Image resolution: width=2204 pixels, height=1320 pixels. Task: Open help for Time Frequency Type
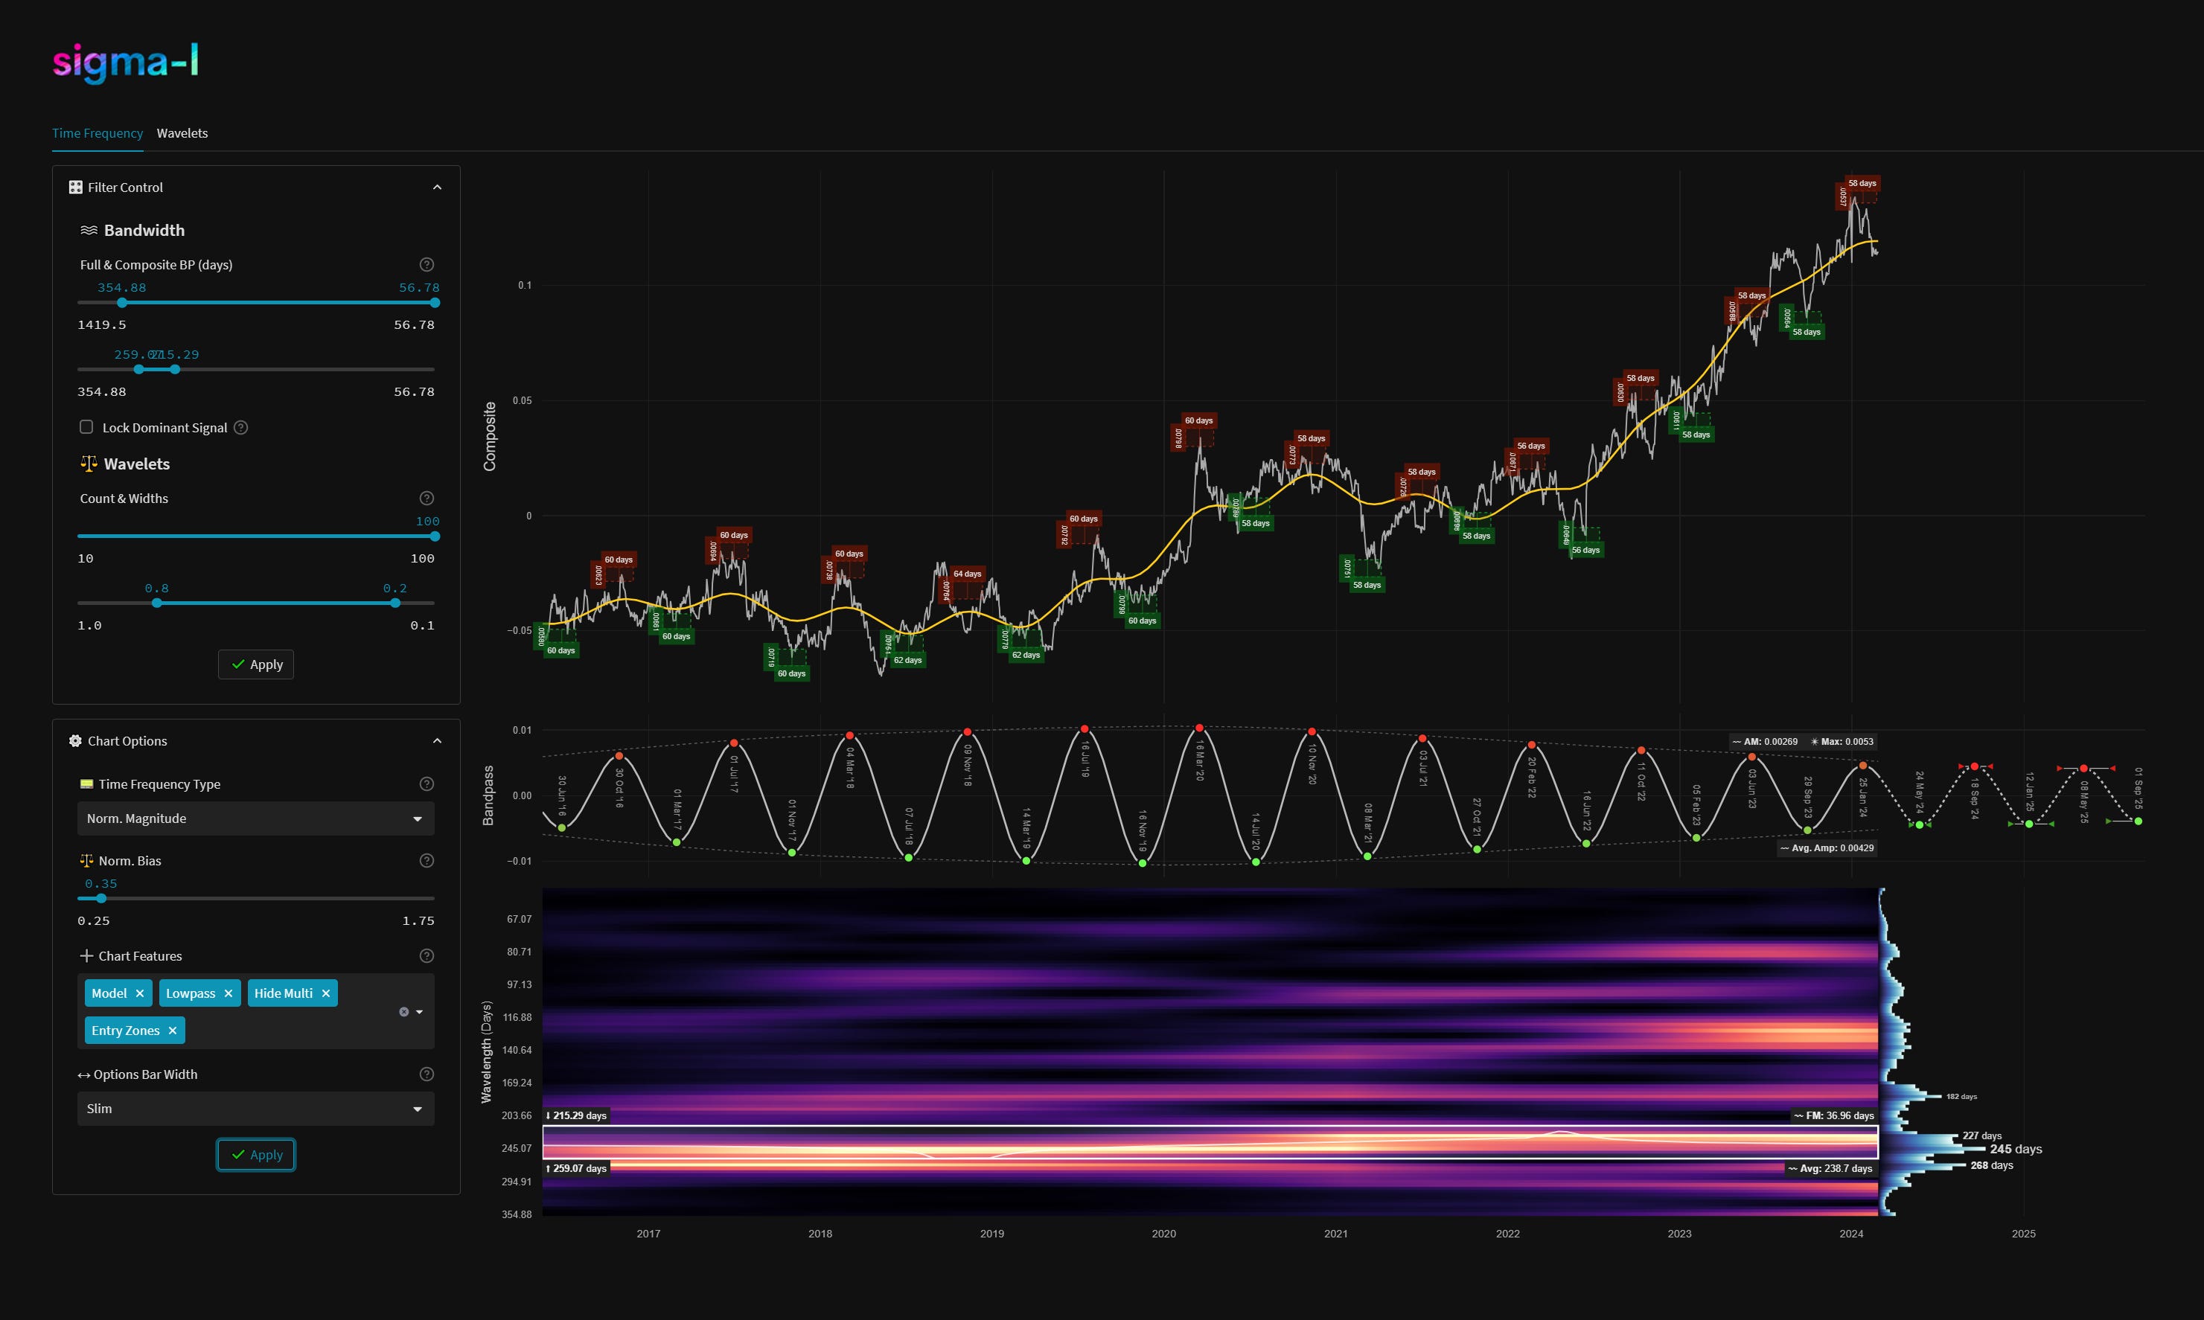click(x=427, y=784)
